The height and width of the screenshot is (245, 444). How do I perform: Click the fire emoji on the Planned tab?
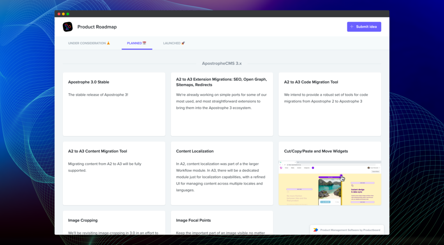tap(144, 43)
